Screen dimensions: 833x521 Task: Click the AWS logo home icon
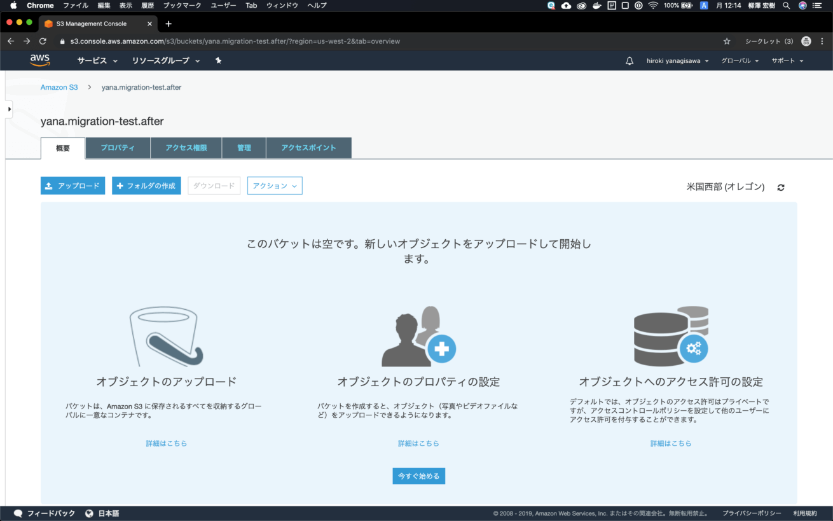[x=39, y=60]
